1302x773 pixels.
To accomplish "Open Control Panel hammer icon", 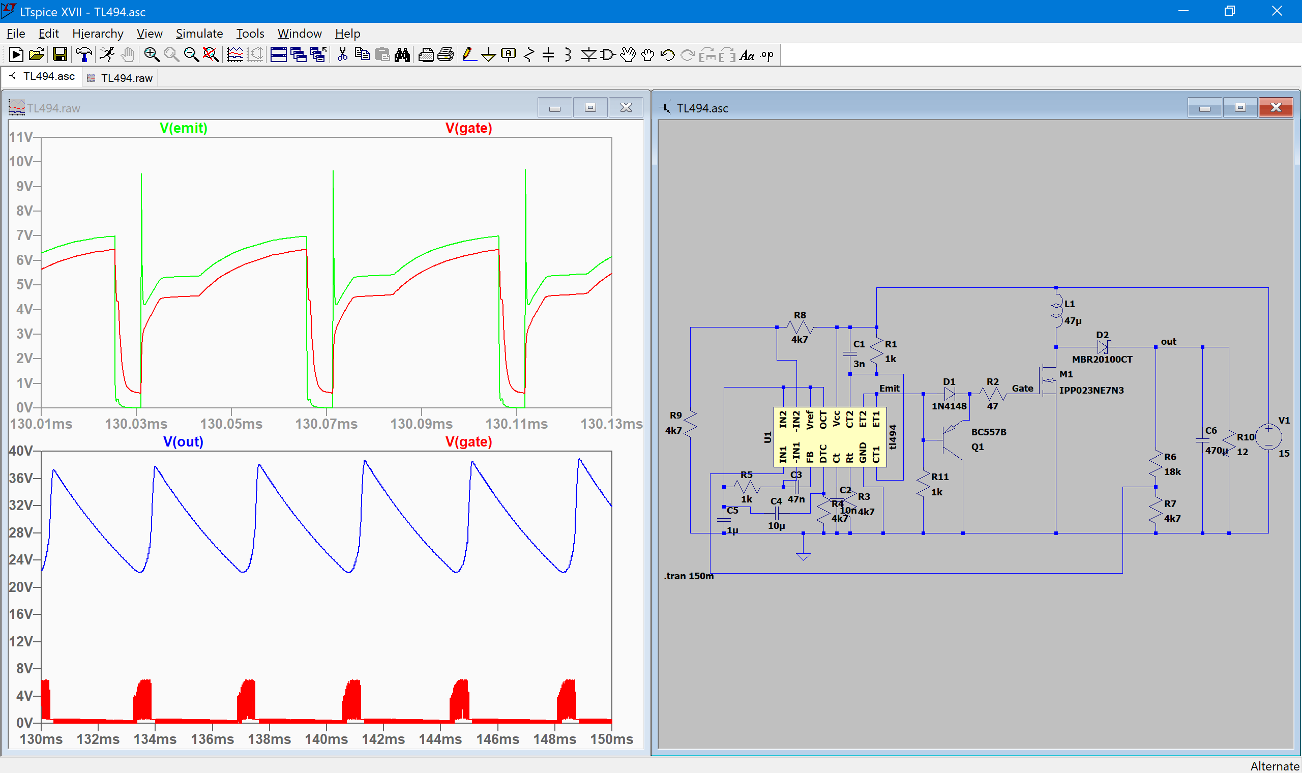I will 84,55.
